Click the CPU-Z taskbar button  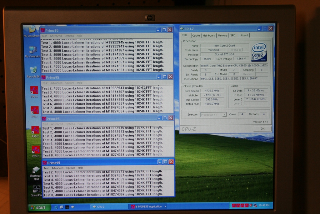point(99,207)
